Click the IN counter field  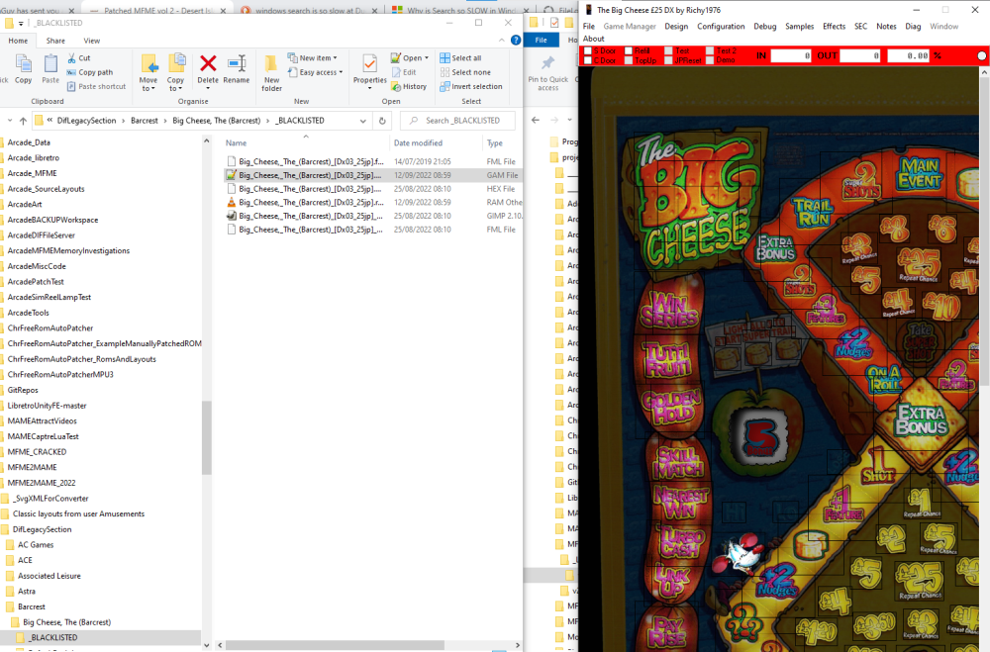point(791,55)
